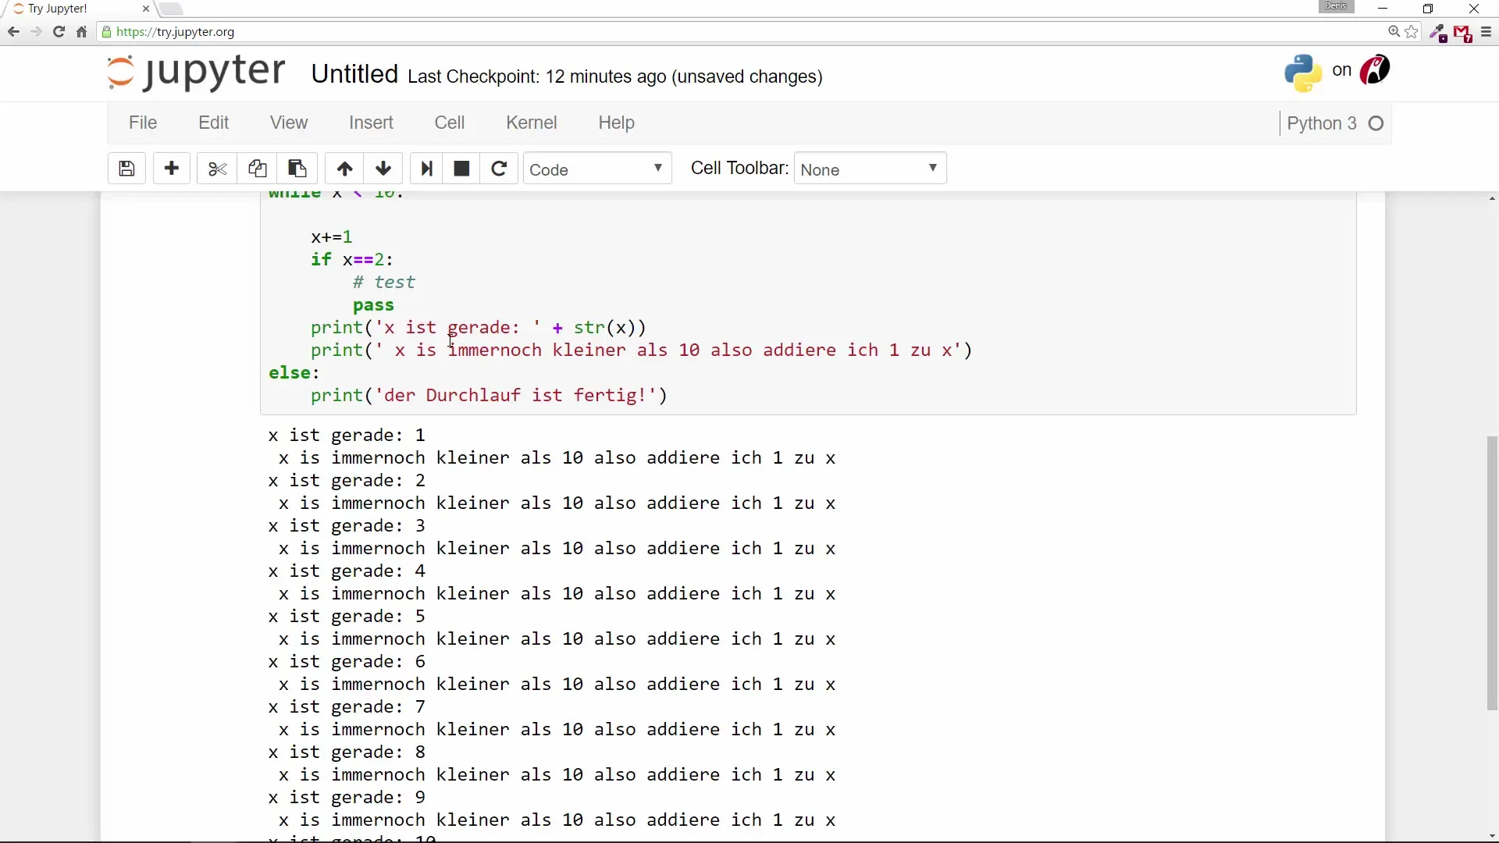This screenshot has height=843, width=1499.
Task: Reload the page with browser refresh icon
Action: pyautogui.click(x=59, y=32)
